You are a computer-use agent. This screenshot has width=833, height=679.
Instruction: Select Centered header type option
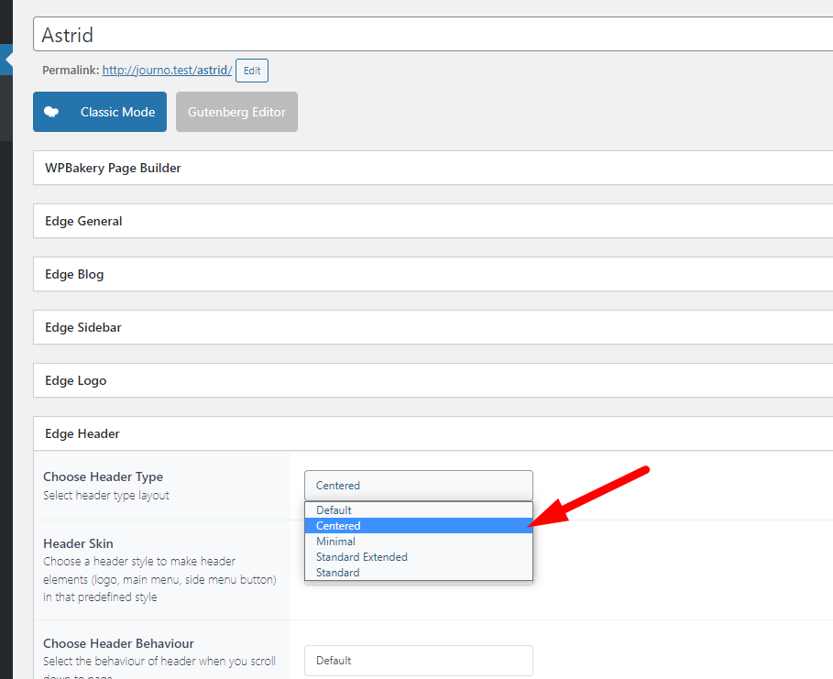419,525
